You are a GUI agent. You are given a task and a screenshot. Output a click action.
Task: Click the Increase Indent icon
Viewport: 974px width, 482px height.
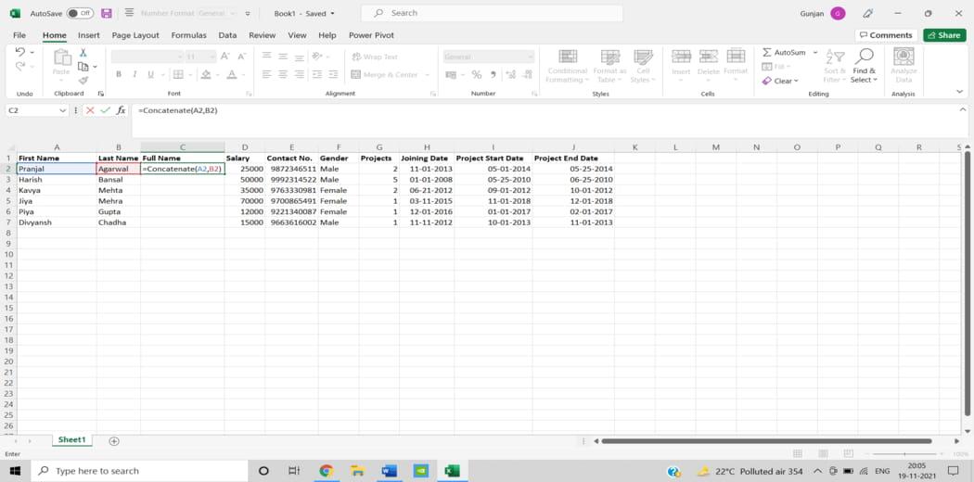click(x=334, y=74)
